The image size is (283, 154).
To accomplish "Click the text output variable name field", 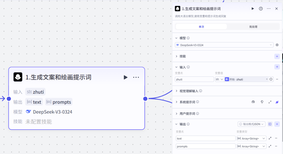I will pyautogui.click(x=206, y=138).
